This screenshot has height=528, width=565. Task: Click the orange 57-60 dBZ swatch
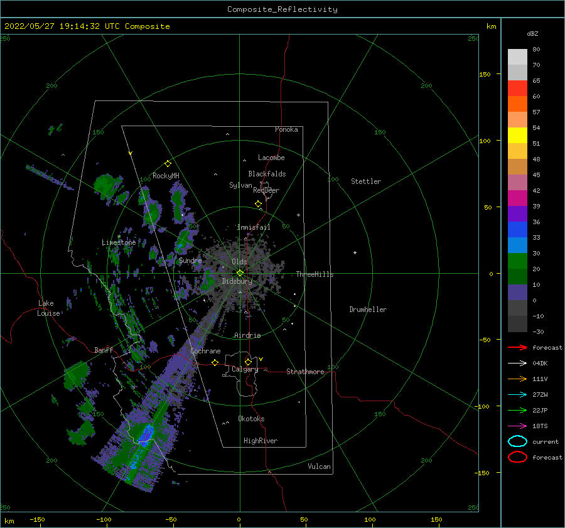pos(517,104)
